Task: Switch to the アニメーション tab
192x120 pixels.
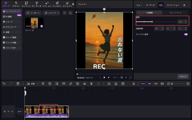Action: [173, 5]
